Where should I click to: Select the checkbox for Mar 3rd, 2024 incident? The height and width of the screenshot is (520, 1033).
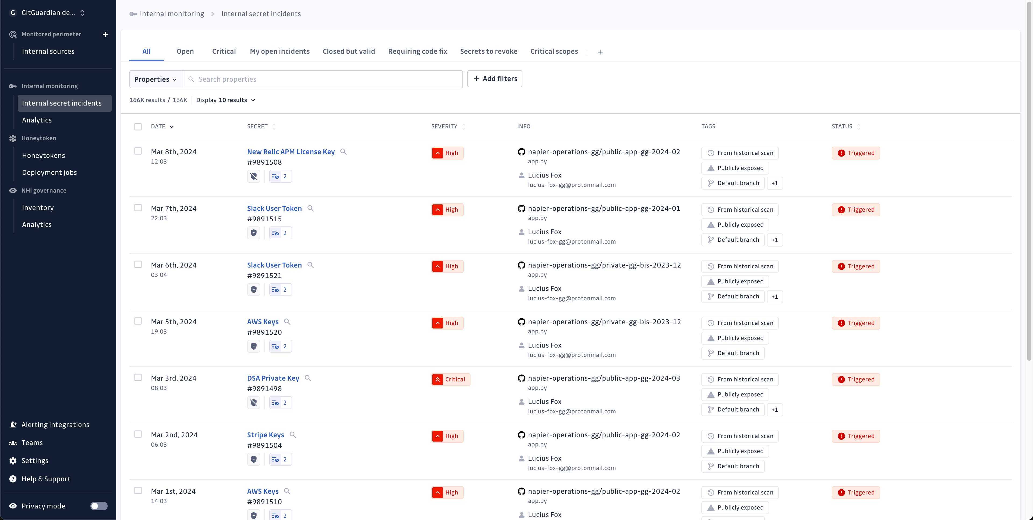(x=138, y=377)
